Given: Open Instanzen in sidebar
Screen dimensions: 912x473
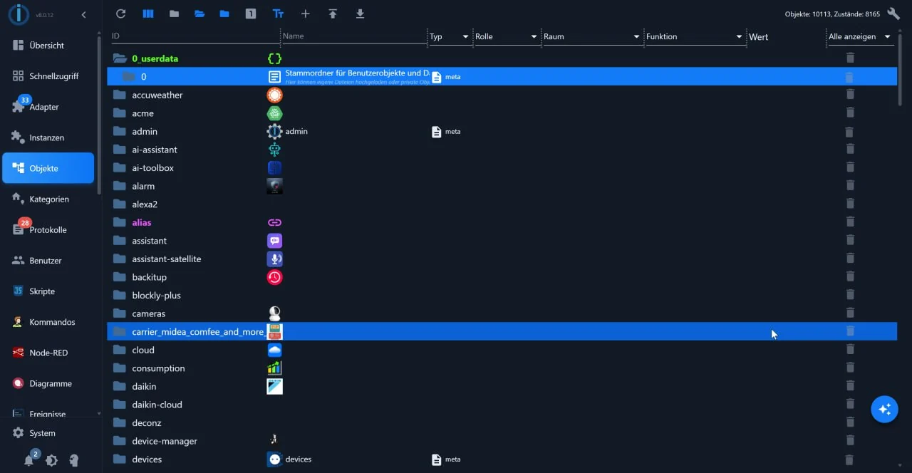Looking at the screenshot, I should click(48, 137).
